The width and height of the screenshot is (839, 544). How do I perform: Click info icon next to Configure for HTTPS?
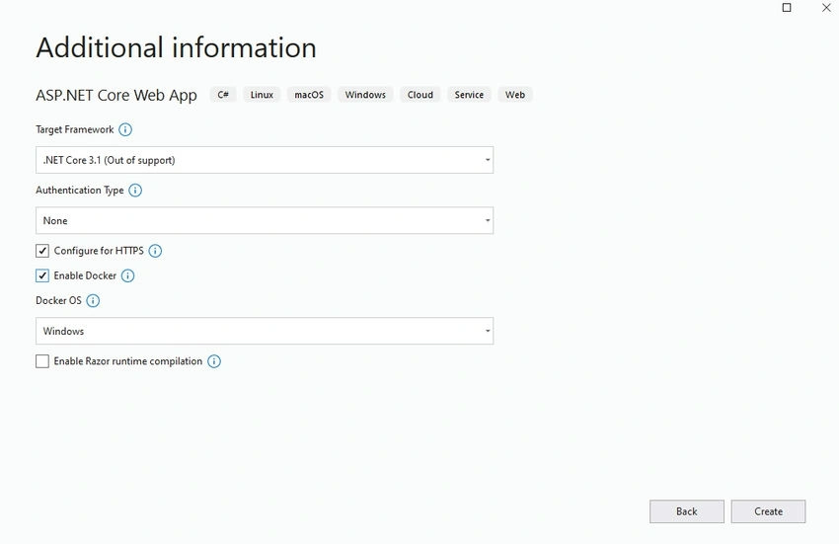pyautogui.click(x=155, y=251)
